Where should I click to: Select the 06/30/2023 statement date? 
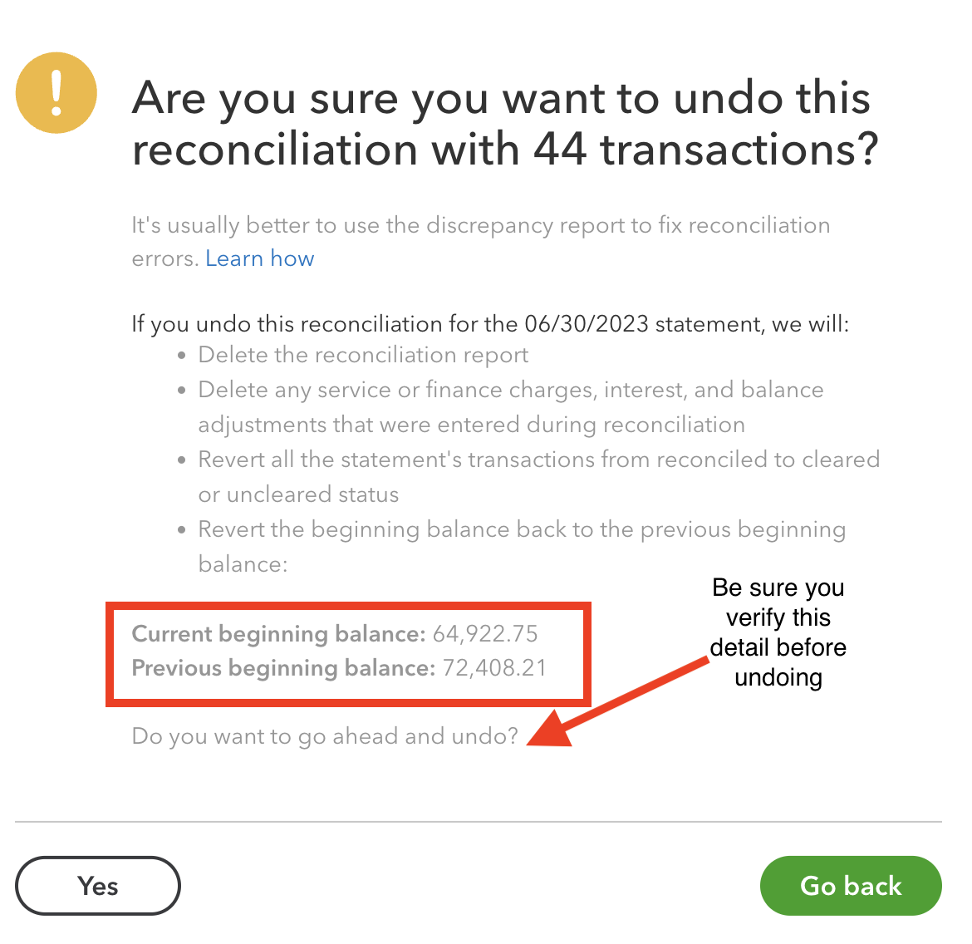587,323
